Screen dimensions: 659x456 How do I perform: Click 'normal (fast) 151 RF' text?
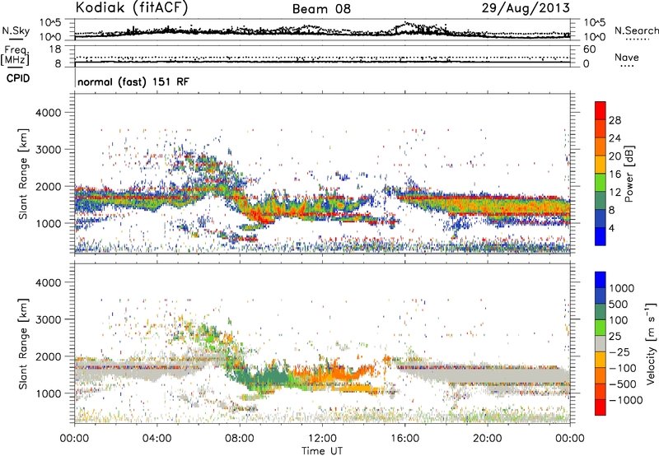click(133, 81)
